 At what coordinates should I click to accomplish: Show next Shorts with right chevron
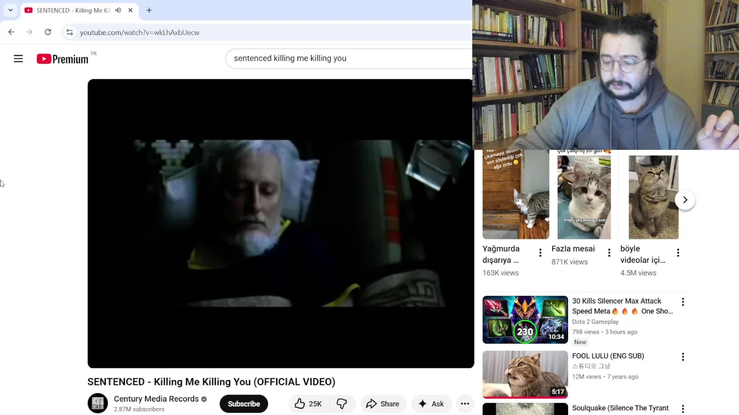(685, 200)
